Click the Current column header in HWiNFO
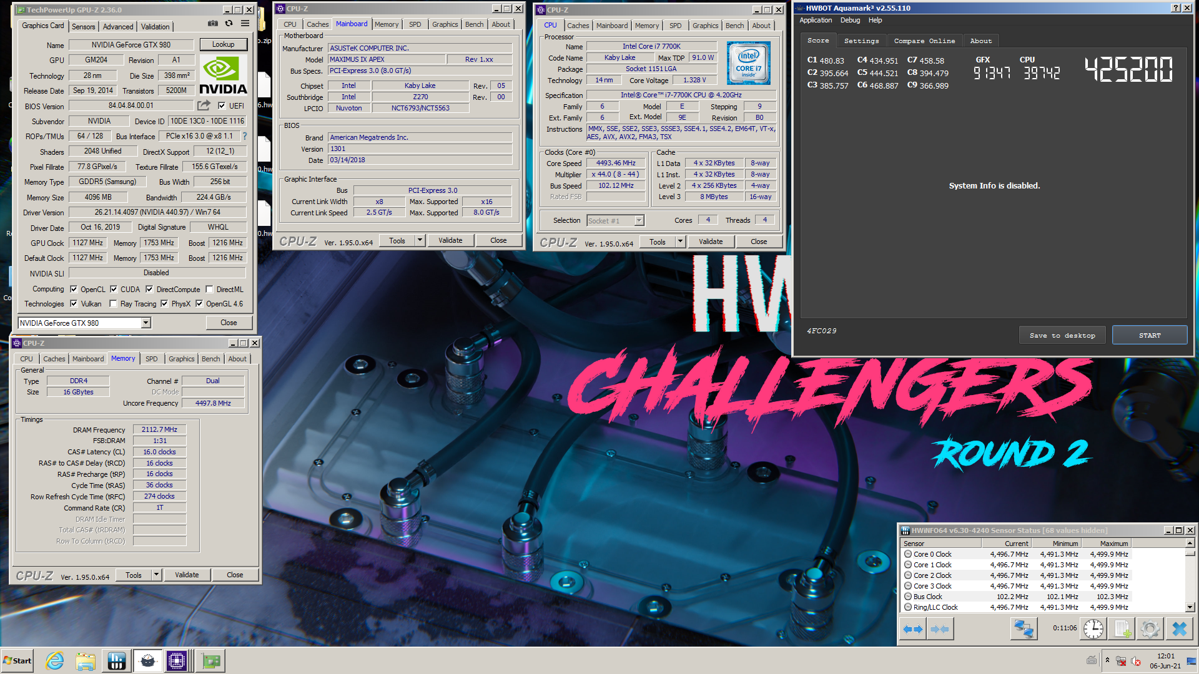 click(x=1007, y=544)
